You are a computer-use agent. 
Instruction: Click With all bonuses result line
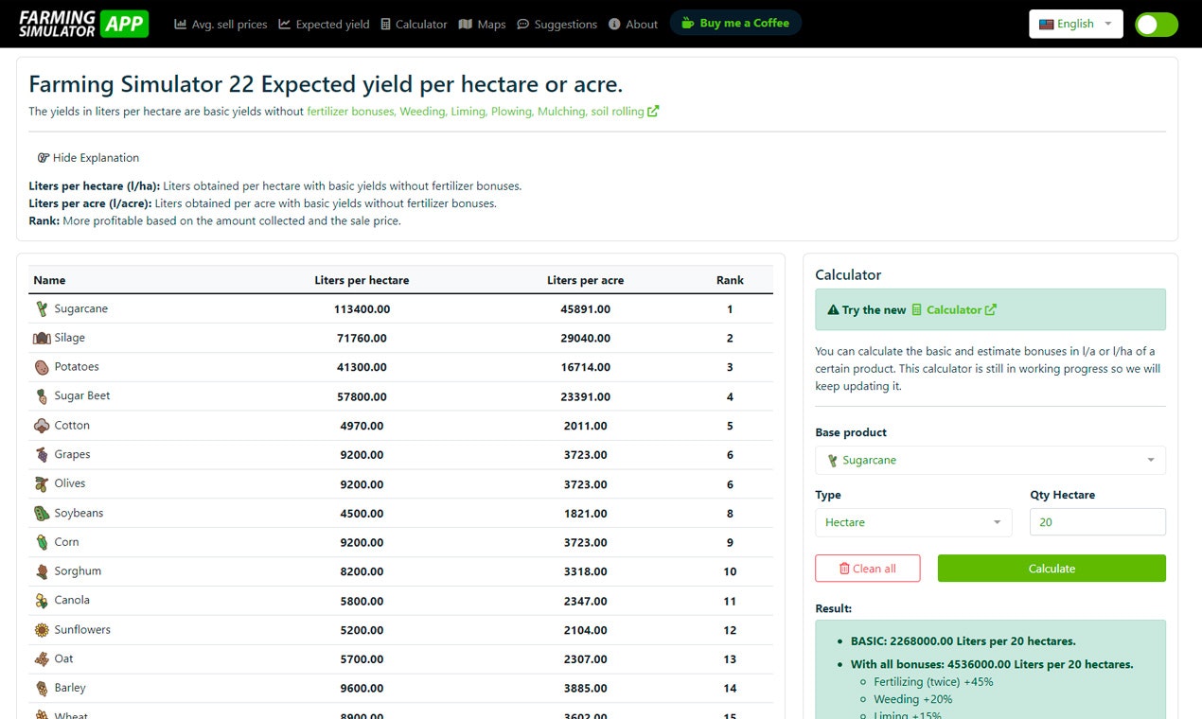coord(992,664)
